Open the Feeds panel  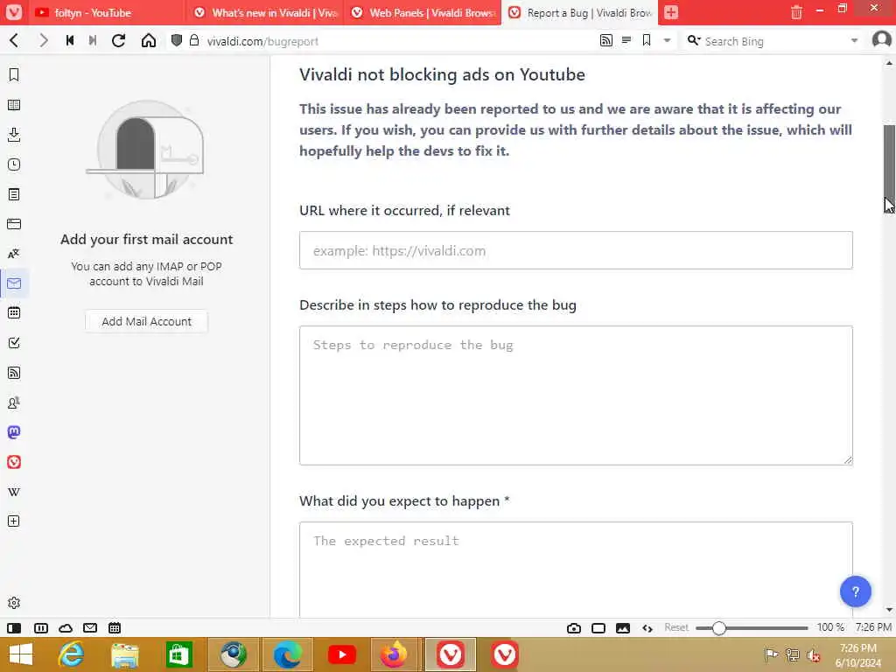point(14,373)
